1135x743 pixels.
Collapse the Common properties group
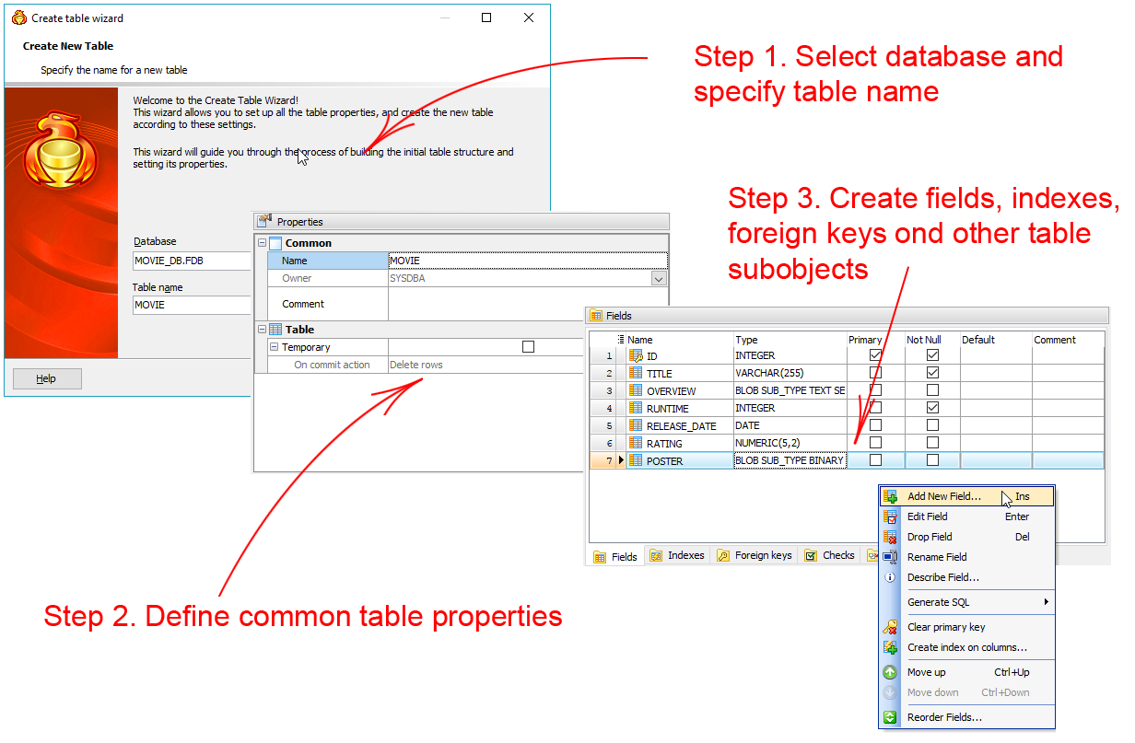(x=262, y=243)
